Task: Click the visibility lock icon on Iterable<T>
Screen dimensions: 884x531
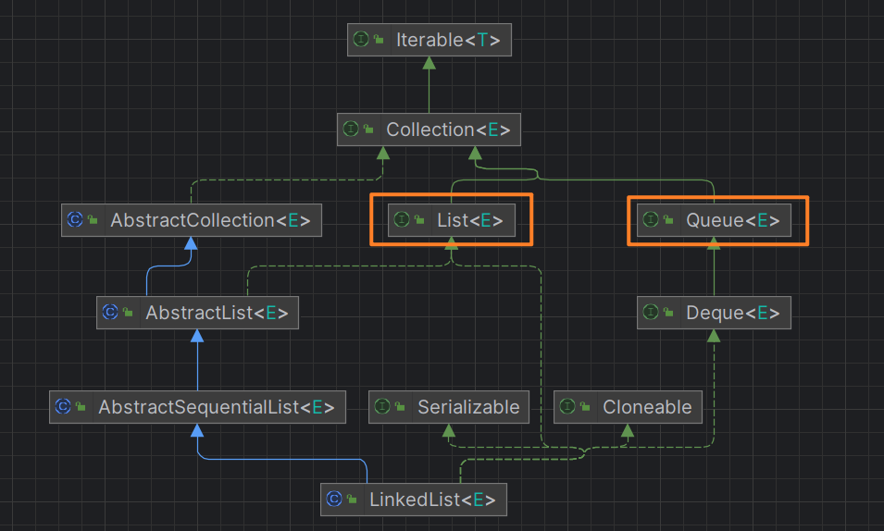Action: click(x=379, y=39)
